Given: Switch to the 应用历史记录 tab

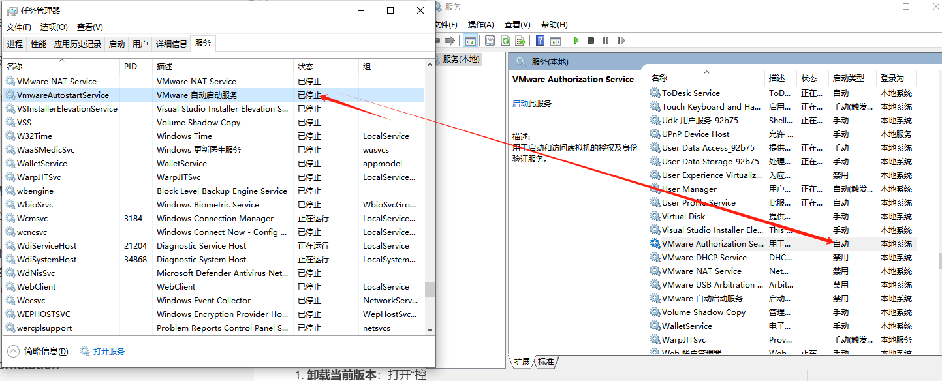Looking at the screenshot, I should pos(78,44).
